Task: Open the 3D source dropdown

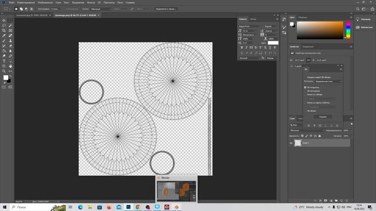Action: (x=328, y=81)
